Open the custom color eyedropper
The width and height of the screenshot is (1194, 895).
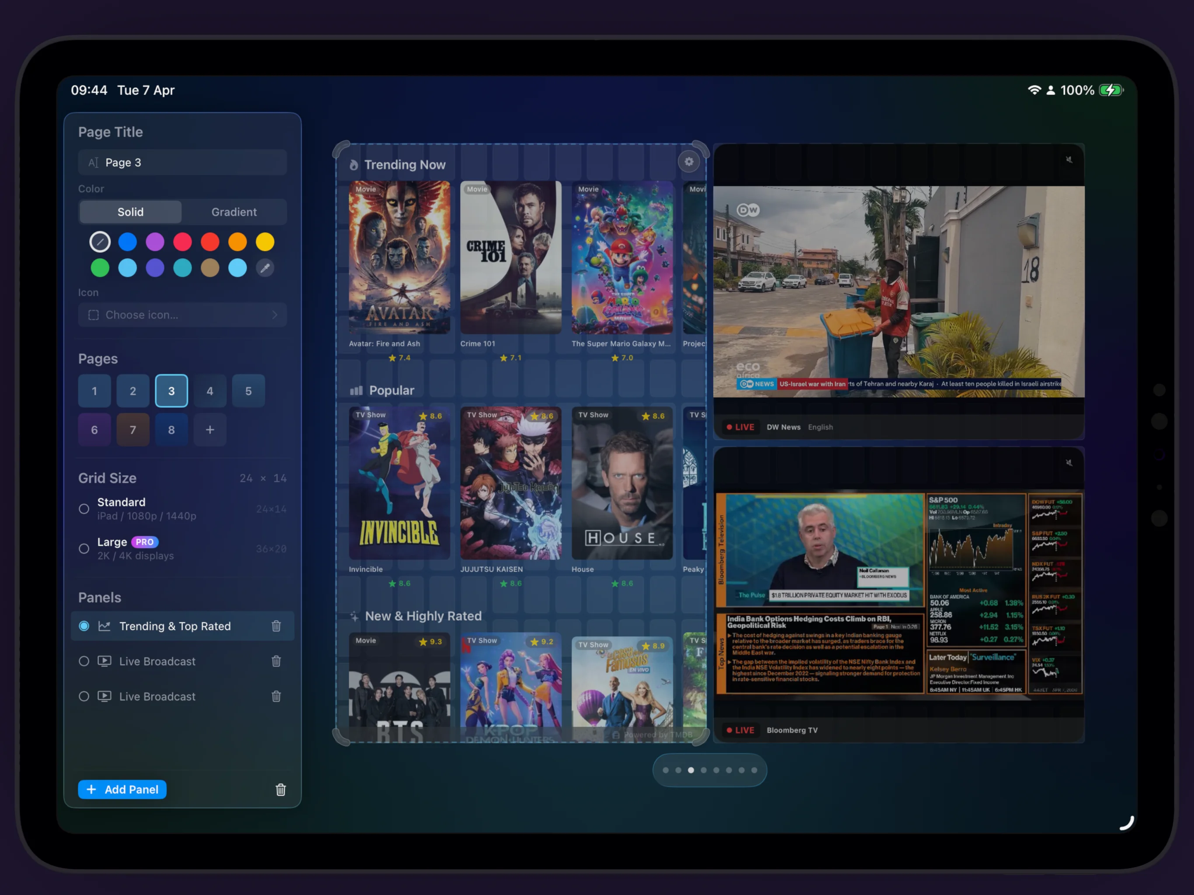[265, 268]
